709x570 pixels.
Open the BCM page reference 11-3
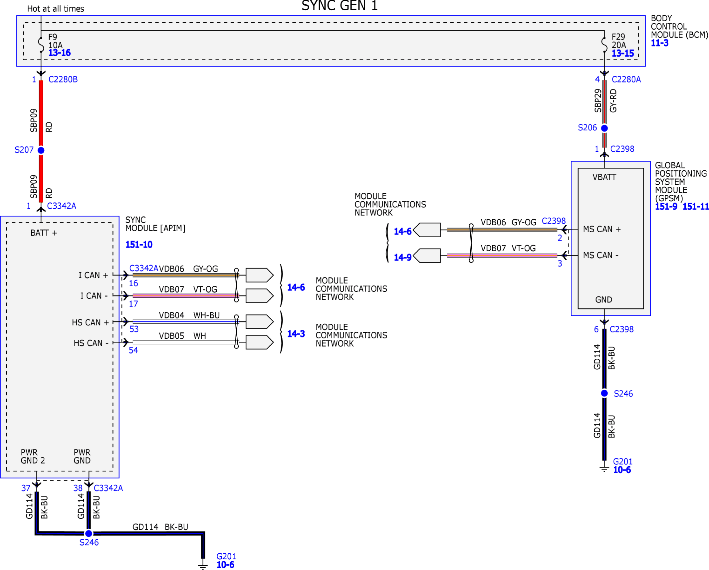[659, 43]
